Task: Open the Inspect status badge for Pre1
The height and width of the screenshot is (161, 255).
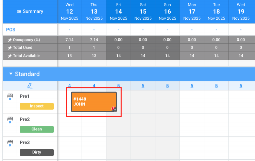Action: click(37, 106)
